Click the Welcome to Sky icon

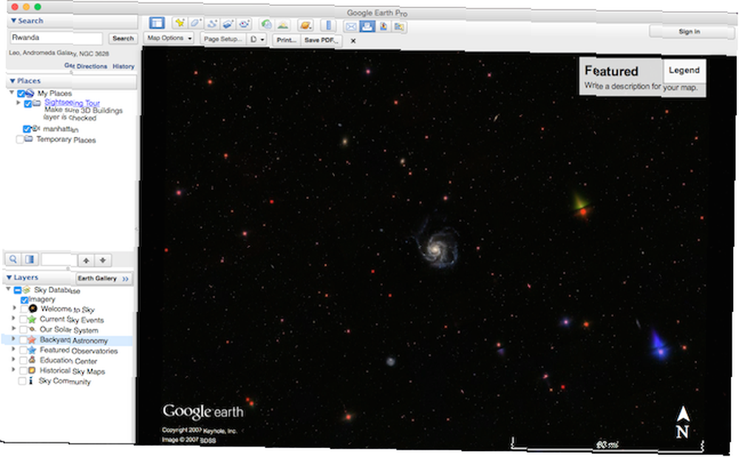(x=33, y=308)
